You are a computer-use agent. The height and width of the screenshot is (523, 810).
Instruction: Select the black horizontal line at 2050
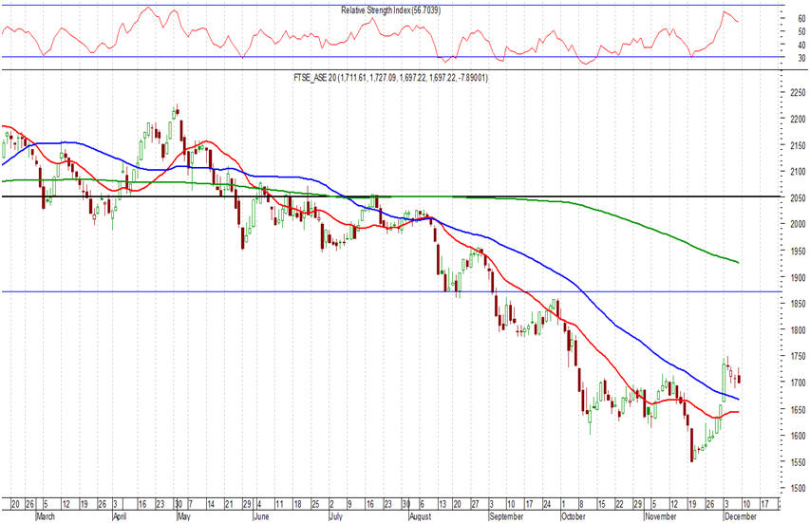(570, 196)
